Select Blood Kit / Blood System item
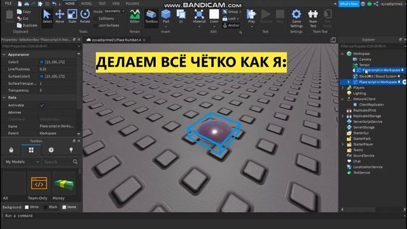This screenshot has width=407, height=229. (377, 76)
